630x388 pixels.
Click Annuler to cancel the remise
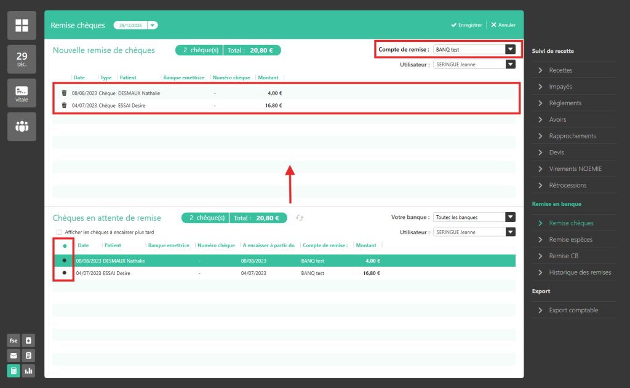[503, 25]
